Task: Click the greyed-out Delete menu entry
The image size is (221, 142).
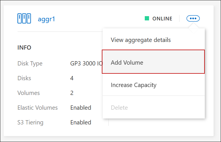Action: (x=119, y=108)
